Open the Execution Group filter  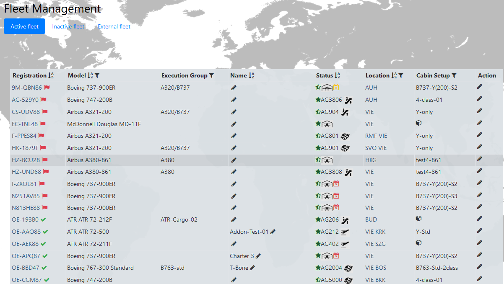click(x=211, y=76)
